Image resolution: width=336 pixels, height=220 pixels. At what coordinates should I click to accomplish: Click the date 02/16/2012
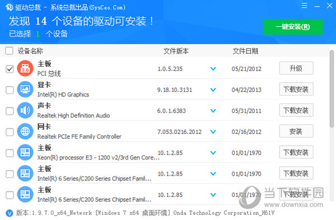coord(246,132)
